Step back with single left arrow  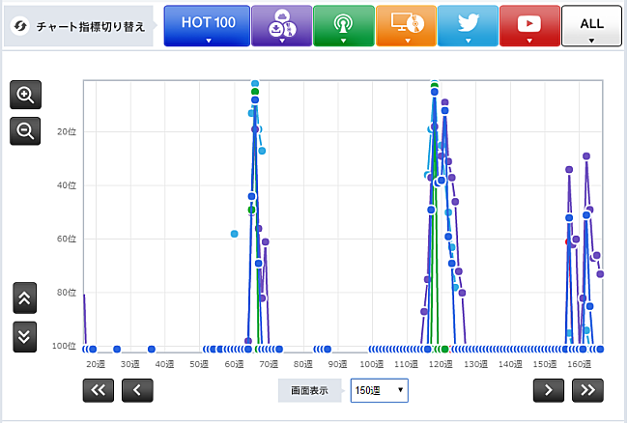(137, 390)
